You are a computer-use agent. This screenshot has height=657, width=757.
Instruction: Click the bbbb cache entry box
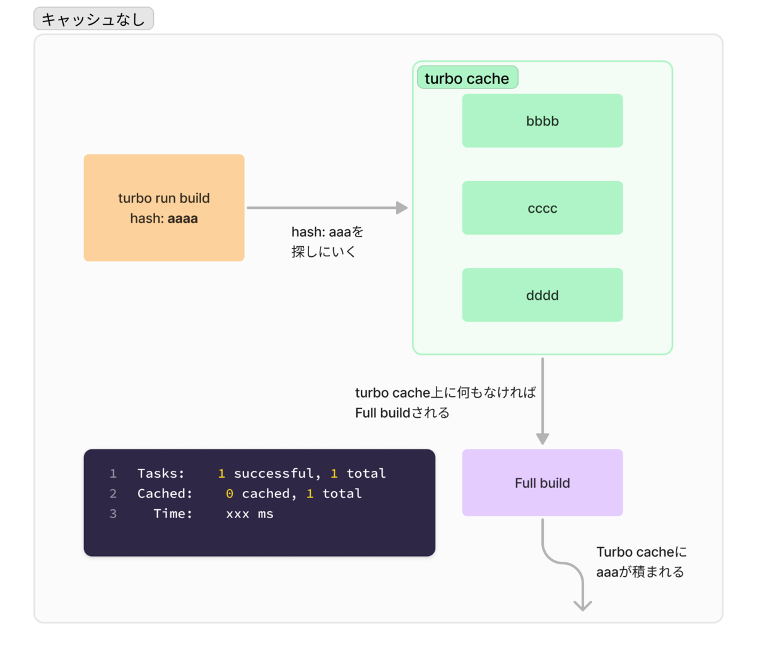point(543,121)
